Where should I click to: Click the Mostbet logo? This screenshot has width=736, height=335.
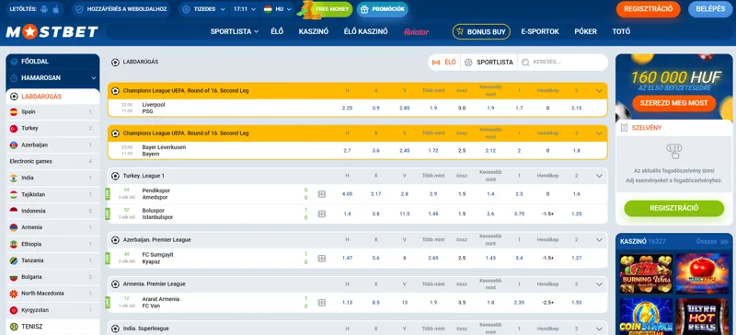52,32
